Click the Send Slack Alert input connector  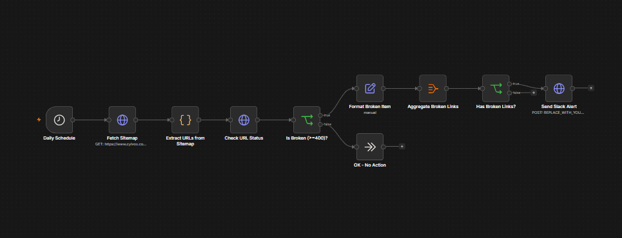[x=545, y=88]
